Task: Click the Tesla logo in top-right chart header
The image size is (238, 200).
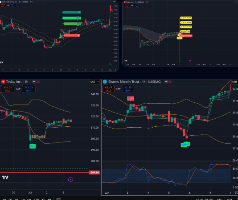Action: (x=125, y=2)
